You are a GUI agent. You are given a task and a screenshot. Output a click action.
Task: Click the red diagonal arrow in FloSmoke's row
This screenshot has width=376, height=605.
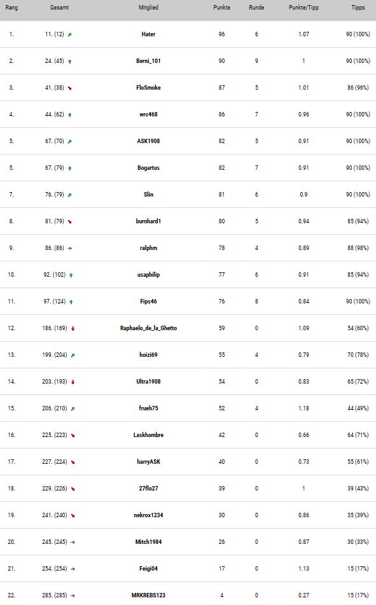69,88
